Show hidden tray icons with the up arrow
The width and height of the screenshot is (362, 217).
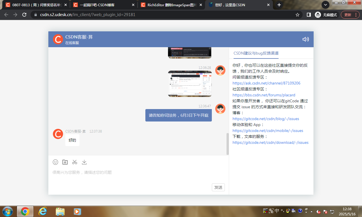312,211
